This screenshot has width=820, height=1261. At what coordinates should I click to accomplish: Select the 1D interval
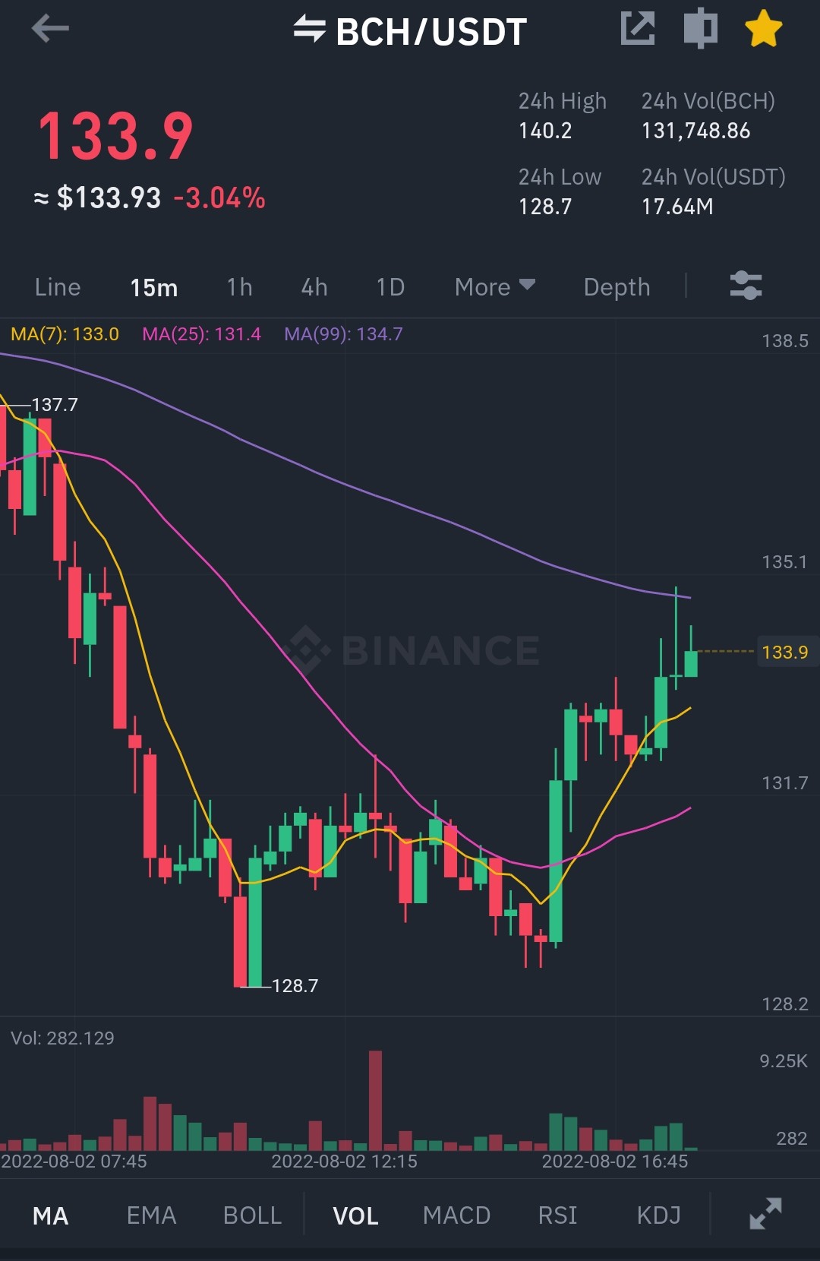coord(390,287)
